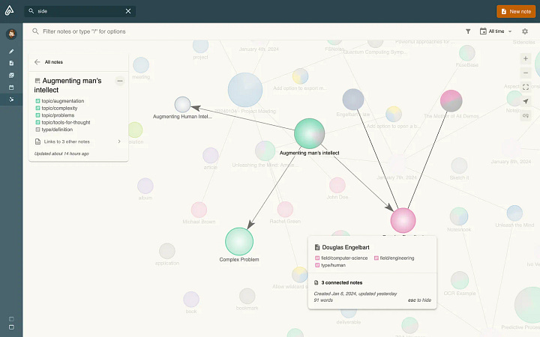Image resolution: width=540 pixels, height=337 pixels.
Task: Open the tasks checklist icon in sidebar
Action: pyautogui.click(x=11, y=76)
